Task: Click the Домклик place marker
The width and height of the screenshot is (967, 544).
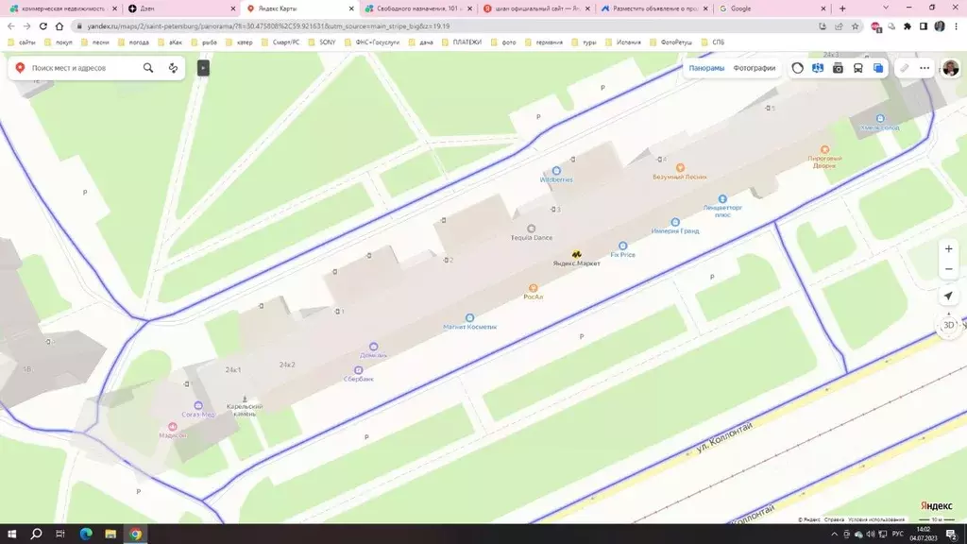Action: 373,347
